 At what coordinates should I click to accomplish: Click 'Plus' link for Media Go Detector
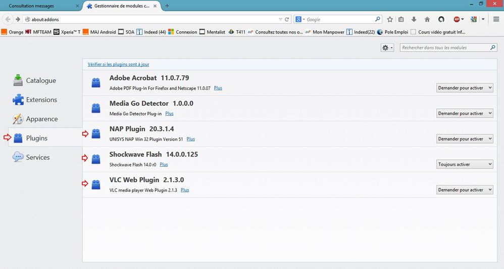pos(169,114)
